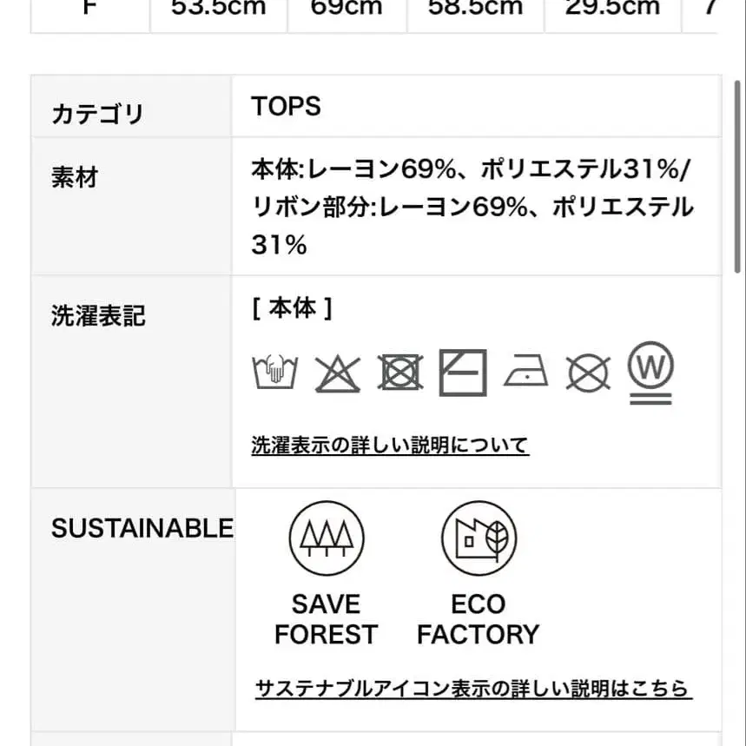Click the カテゴリ row header
This screenshot has width=746, height=746.
click(x=97, y=114)
